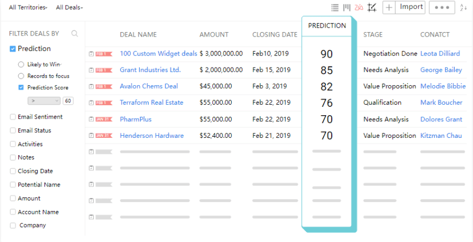The image size is (473, 242).
Task: Click the prediction score value field
Action: click(x=68, y=101)
